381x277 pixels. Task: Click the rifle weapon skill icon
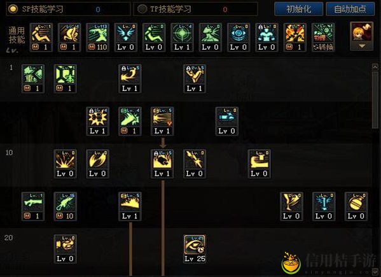point(33,206)
